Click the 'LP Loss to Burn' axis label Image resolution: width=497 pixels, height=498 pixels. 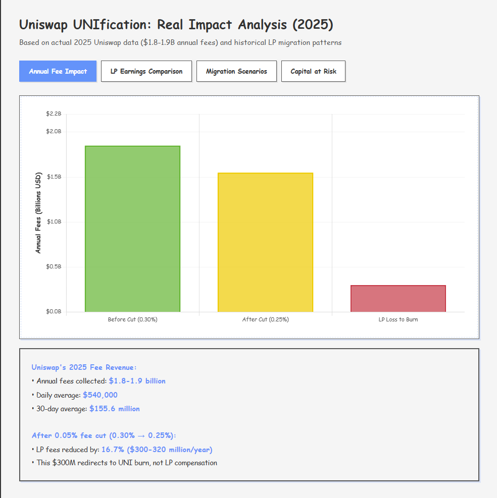point(398,319)
